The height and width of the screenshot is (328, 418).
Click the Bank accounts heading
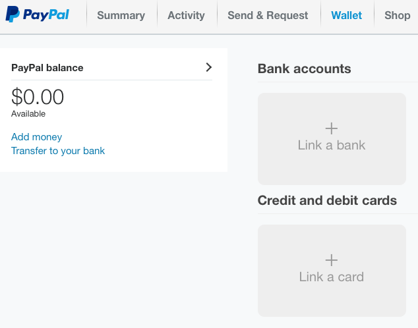[x=304, y=68]
